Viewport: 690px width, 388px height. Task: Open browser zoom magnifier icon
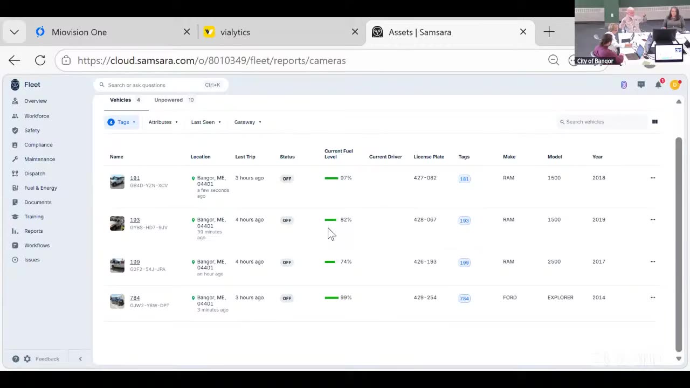[554, 60]
